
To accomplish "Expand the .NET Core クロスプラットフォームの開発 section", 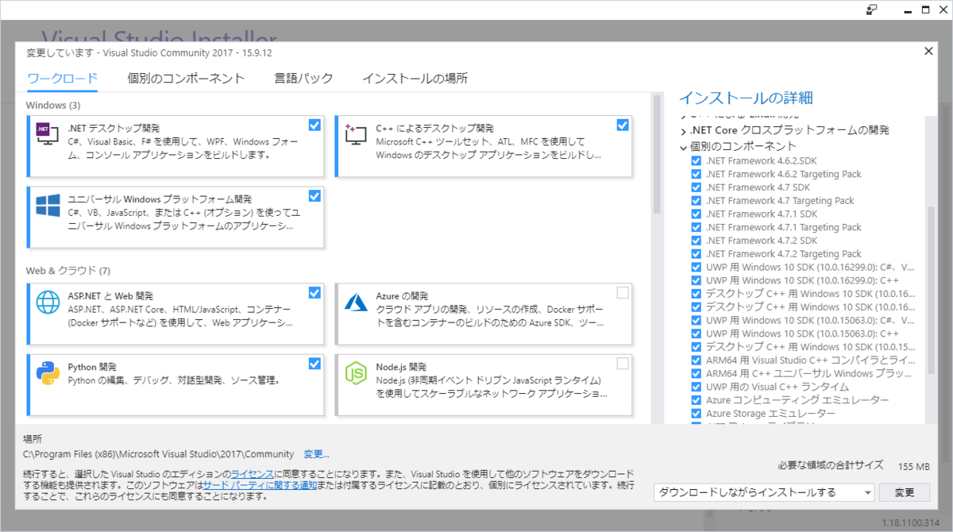I will (684, 130).
